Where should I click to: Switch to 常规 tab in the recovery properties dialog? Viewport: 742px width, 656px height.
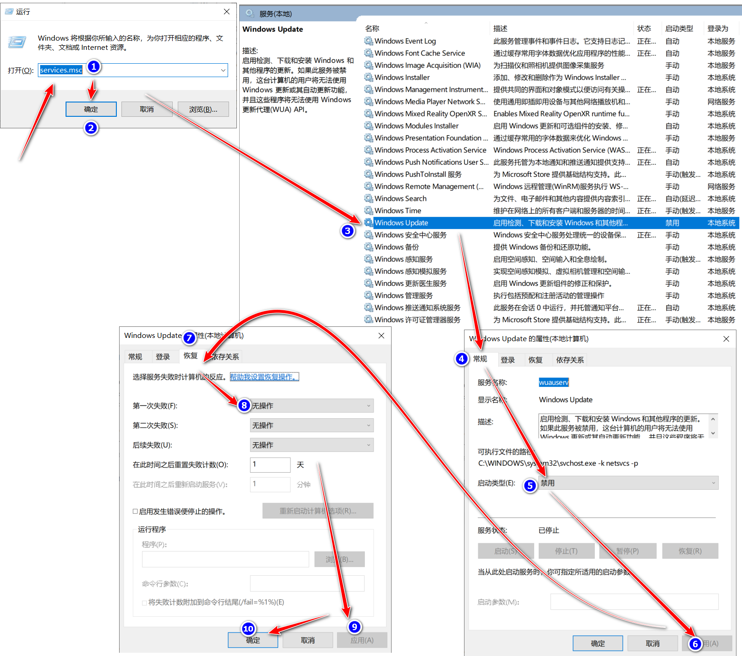[135, 357]
